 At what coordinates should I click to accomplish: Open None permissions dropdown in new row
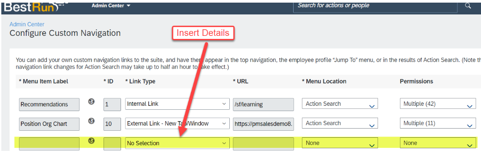pyautogui.click(x=438, y=143)
